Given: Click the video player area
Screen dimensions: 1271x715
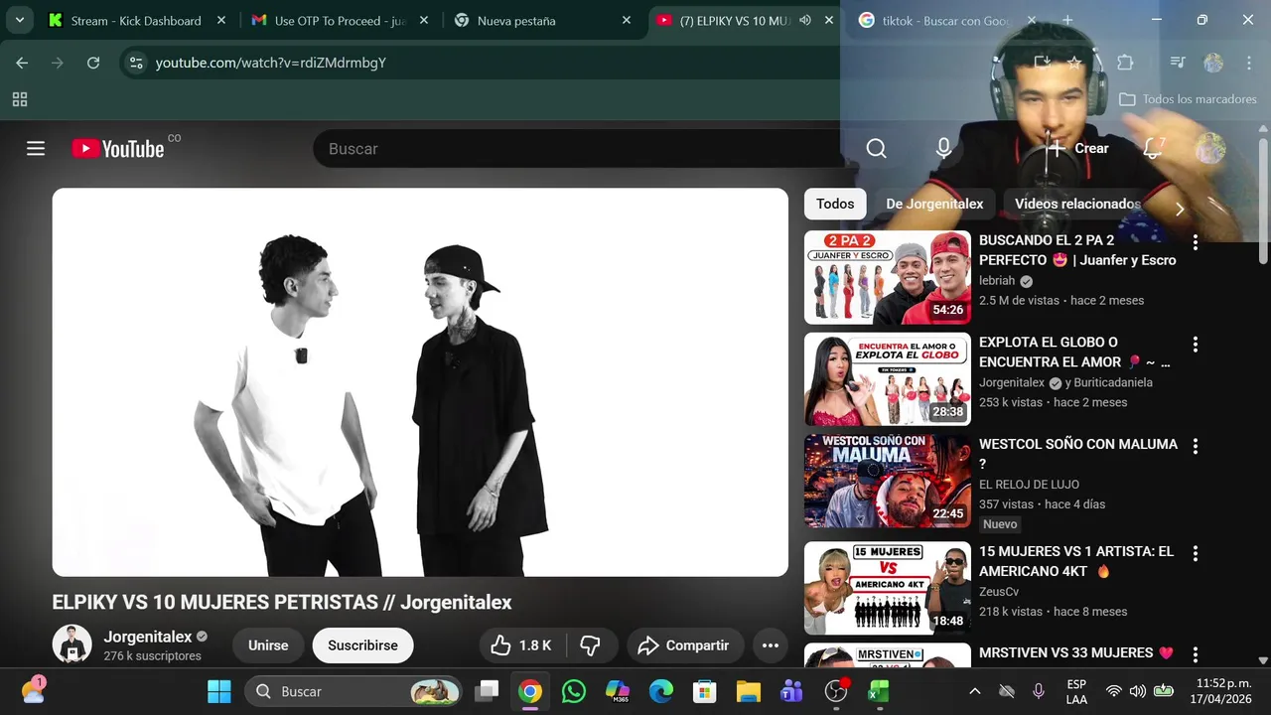Looking at the screenshot, I should (x=420, y=382).
